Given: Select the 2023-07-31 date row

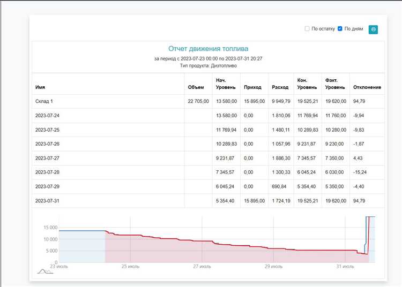Looking at the screenshot, I should tap(47, 200).
